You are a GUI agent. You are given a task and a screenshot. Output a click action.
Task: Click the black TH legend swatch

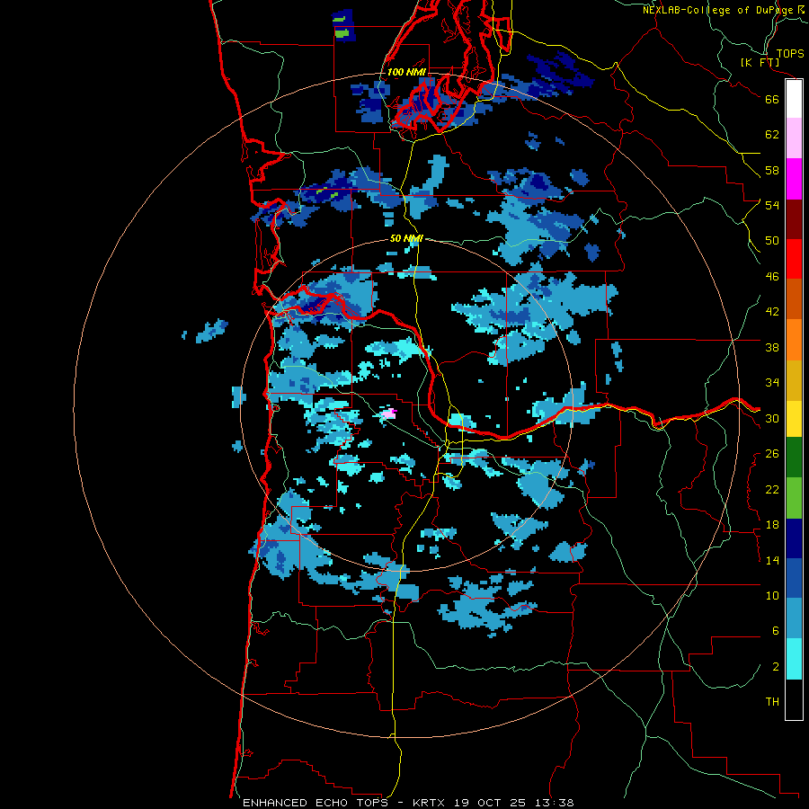click(794, 699)
